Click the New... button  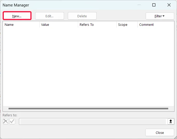17,16
